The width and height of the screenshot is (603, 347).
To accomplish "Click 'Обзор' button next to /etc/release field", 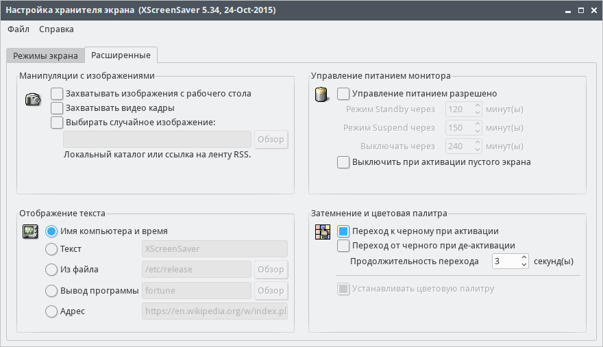I will pos(271,270).
